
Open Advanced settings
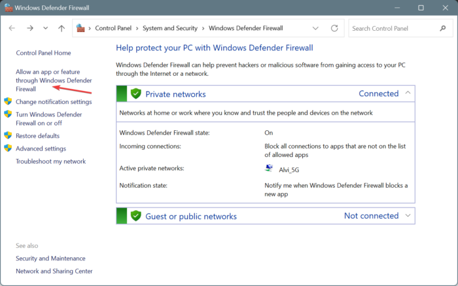[41, 149]
